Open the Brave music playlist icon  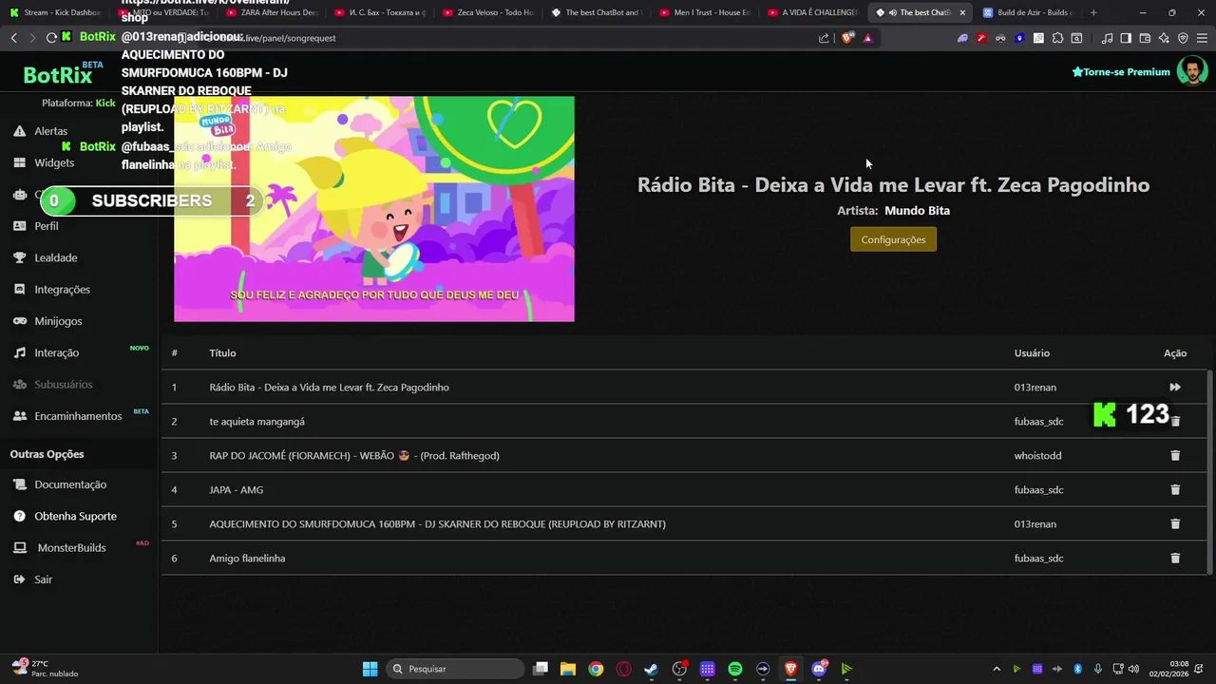pos(1107,38)
